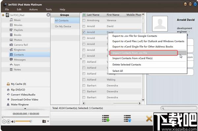
Task: Select the Contacts category icon
Action: coord(11,54)
